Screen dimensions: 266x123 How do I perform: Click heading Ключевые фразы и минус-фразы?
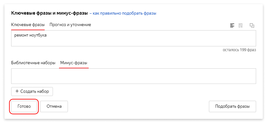49,13
